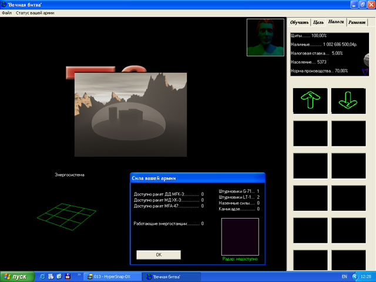This screenshot has height=282, width=376.
Task: Click the commander portrait thumbnail
Action: point(266,37)
